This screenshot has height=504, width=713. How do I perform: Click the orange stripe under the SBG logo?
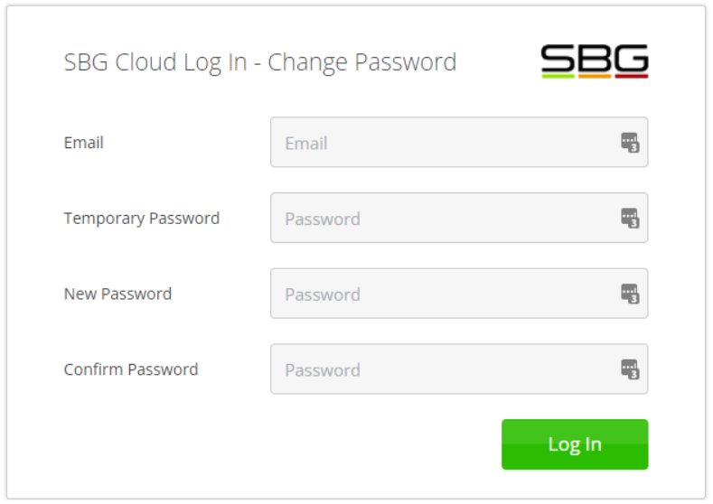[x=595, y=76]
